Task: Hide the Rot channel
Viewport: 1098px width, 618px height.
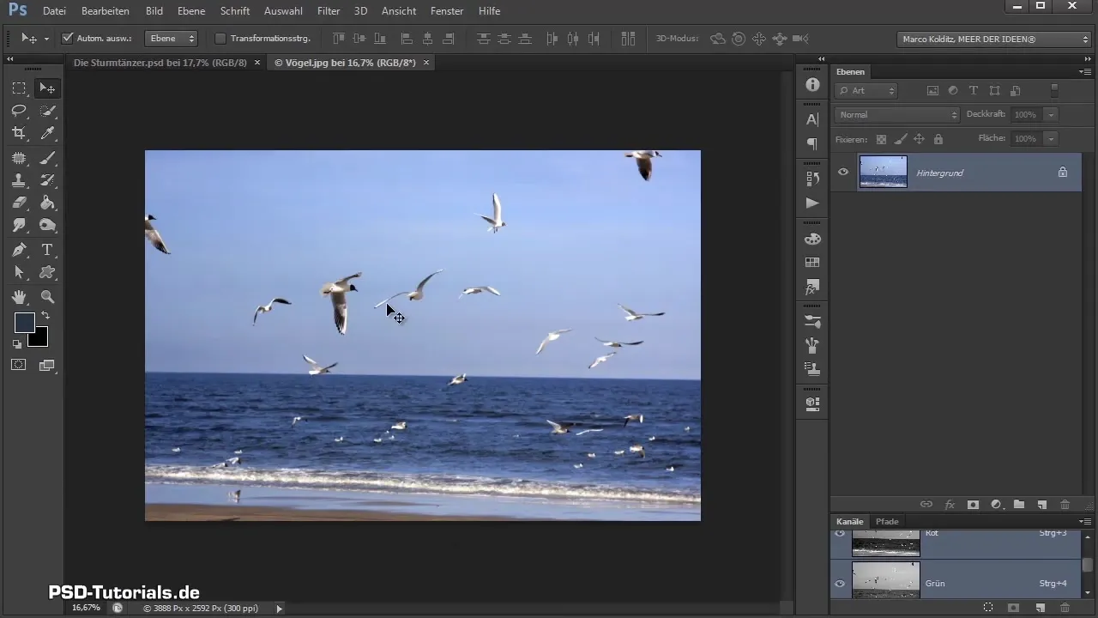Action: click(x=840, y=534)
